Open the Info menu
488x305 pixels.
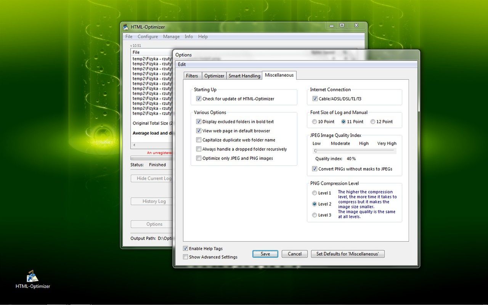[189, 37]
